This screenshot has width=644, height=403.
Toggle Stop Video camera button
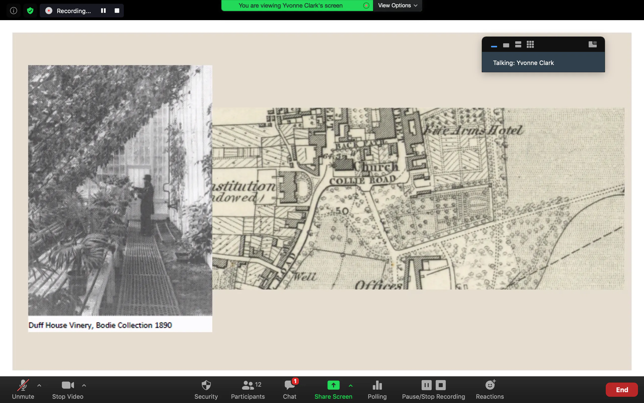68,389
